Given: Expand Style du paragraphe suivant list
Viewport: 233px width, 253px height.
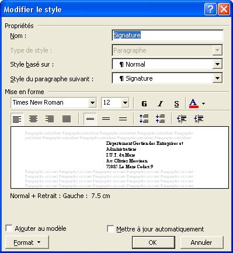Looking at the screenshot, I should point(217,78).
